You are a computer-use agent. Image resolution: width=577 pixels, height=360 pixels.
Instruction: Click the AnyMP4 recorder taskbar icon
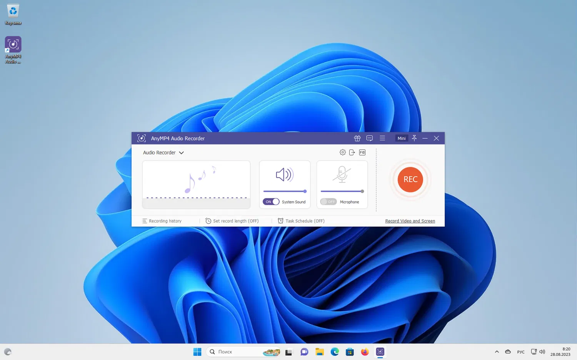tap(380, 352)
